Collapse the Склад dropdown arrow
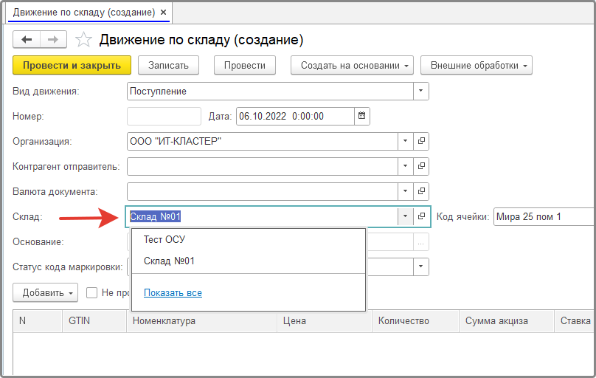Viewport: 596px width, 378px height. (x=405, y=216)
